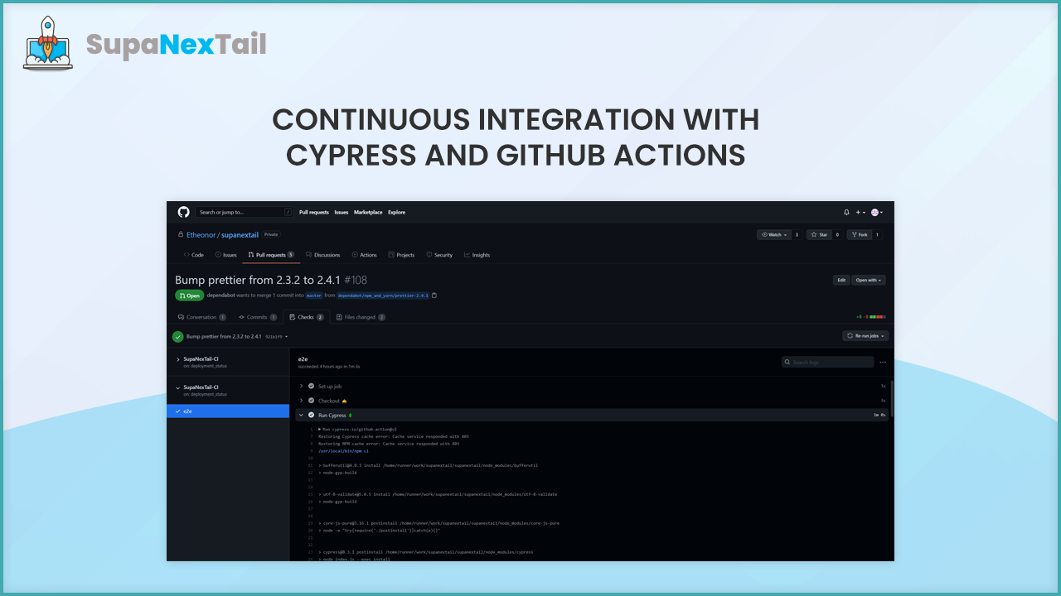Open the plus create-new menu
Image resolution: width=1061 pixels, height=596 pixels.
861,212
